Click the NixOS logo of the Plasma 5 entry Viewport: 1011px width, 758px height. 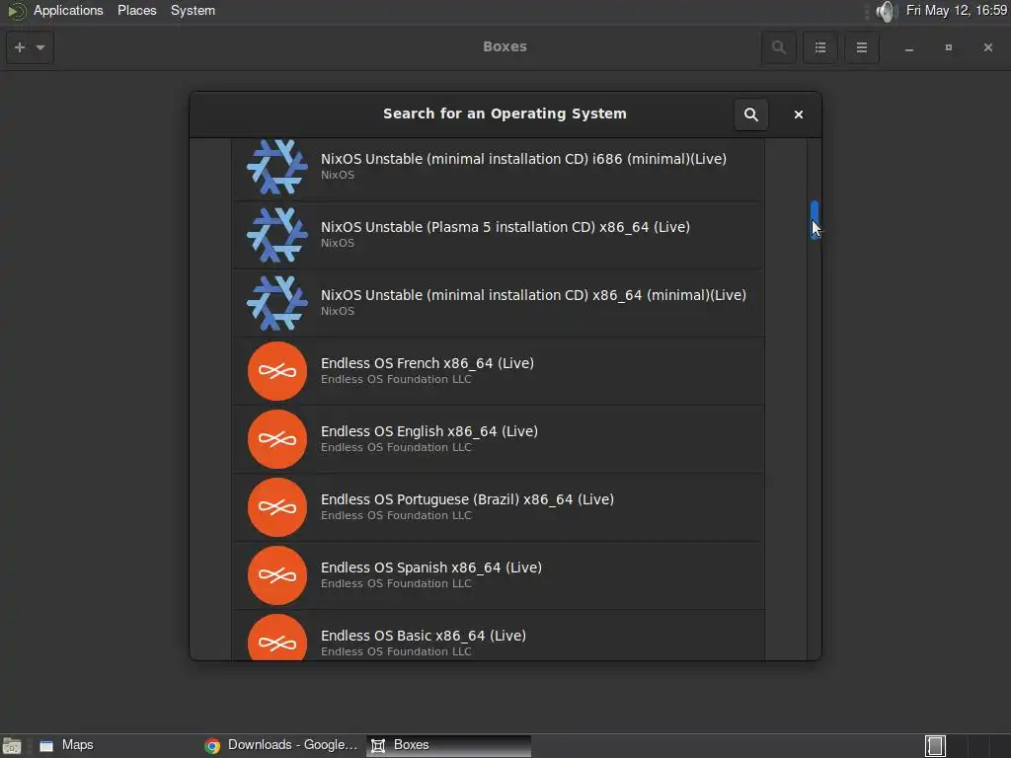coord(277,235)
